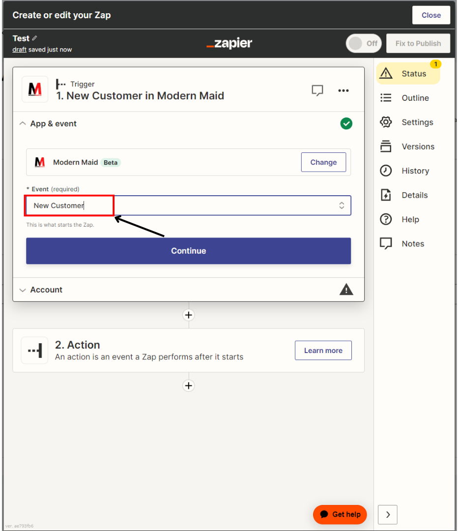Viewport: 458px width, 531px height.
Task: Click the History clock icon
Action: point(386,171)
